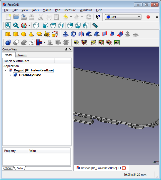Click the undo arrow icon
The height and width of the screenshot is (180, 161).
(x=66, y=17)
